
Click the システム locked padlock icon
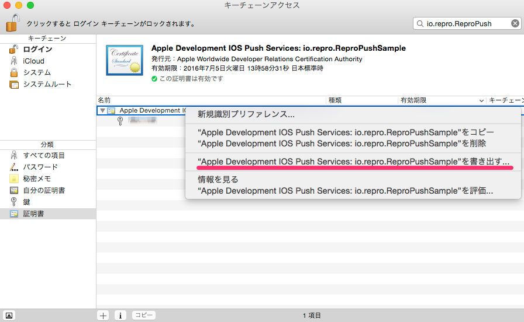tap(13, 72)
